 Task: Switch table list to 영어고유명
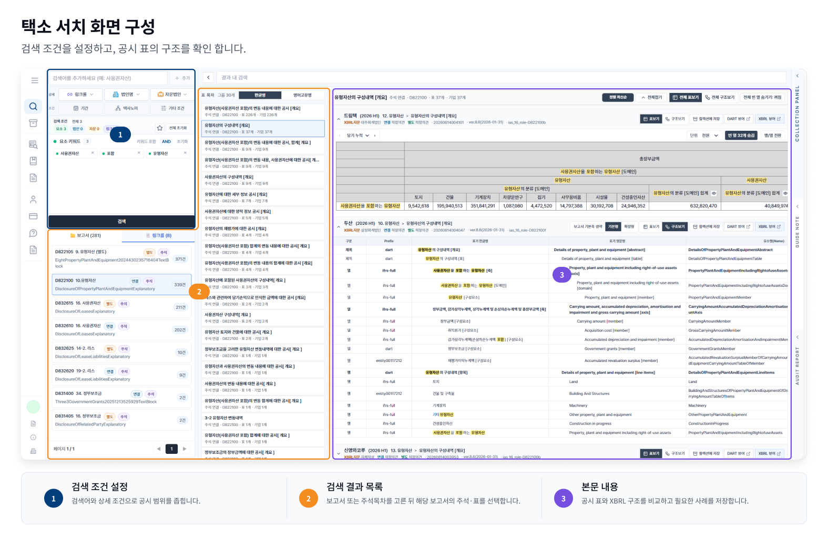click(302, 95)
